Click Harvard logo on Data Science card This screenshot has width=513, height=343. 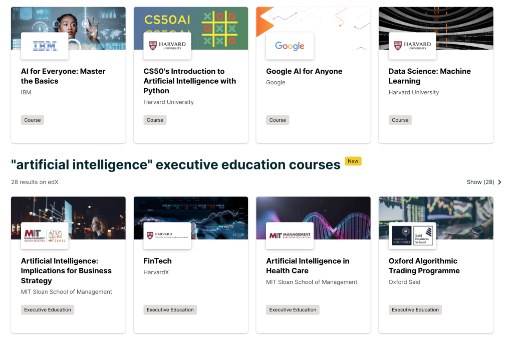[412, 46]
